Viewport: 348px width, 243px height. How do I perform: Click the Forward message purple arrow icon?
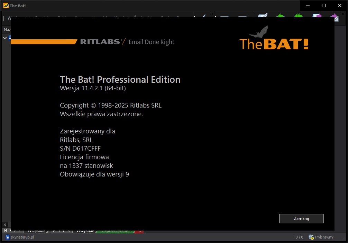point(317,16)
